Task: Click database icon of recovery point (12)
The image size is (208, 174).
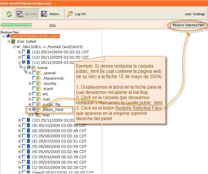Action: point(28,57)
